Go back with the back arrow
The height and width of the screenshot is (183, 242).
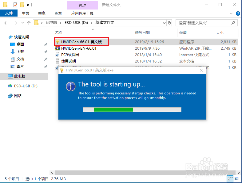[x=6, y=23]
